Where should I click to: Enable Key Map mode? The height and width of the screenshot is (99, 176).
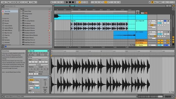coord(155,2)
